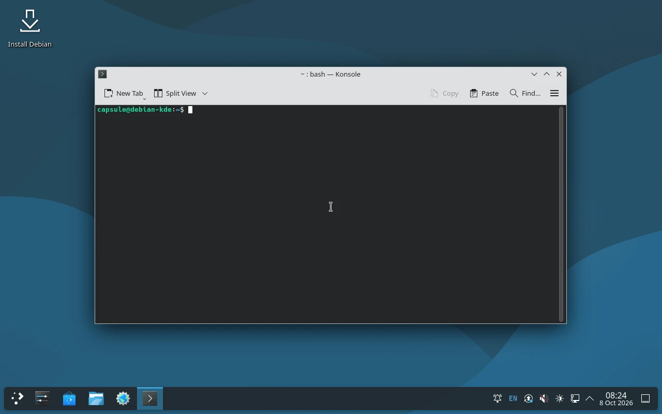
Task: Expand the Split View dropdown chevron
Action: [205, 93]
